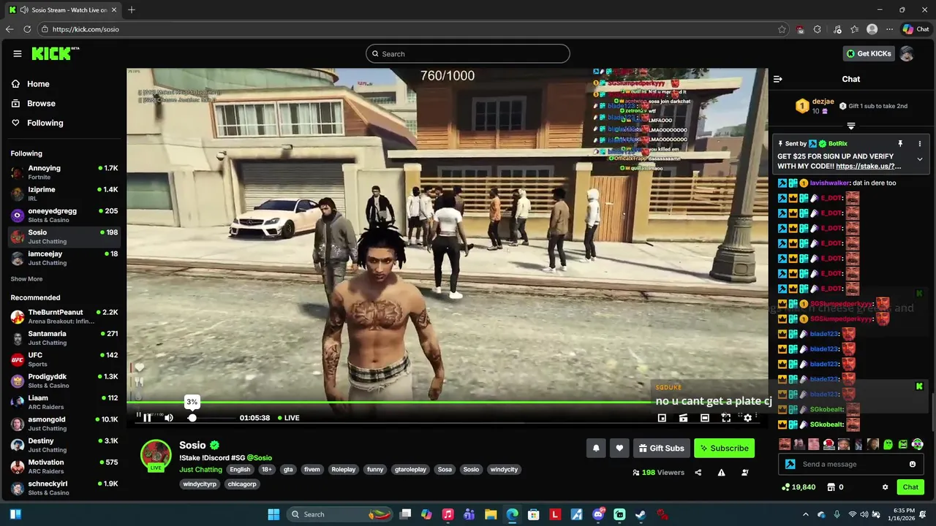Open video player settings gear
The height and width of the screenshot is (526, 936).
(x=747, y=418)
